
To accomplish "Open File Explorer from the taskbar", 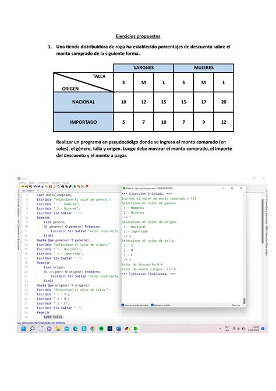I will point(58,329).
